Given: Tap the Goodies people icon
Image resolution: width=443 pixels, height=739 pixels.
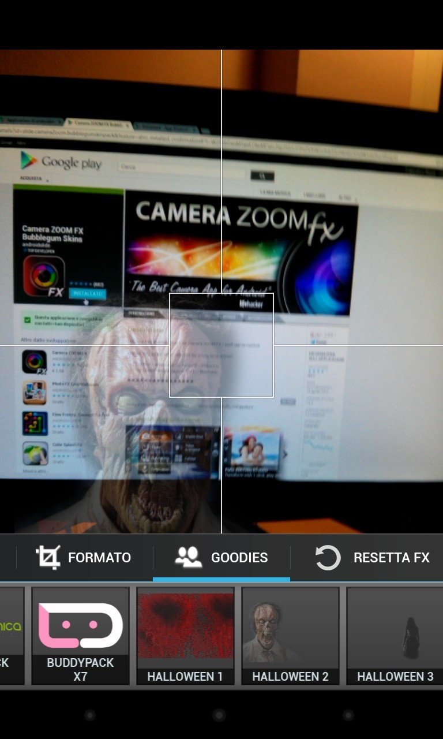Looking at the screenshot, I should [188, 558].
